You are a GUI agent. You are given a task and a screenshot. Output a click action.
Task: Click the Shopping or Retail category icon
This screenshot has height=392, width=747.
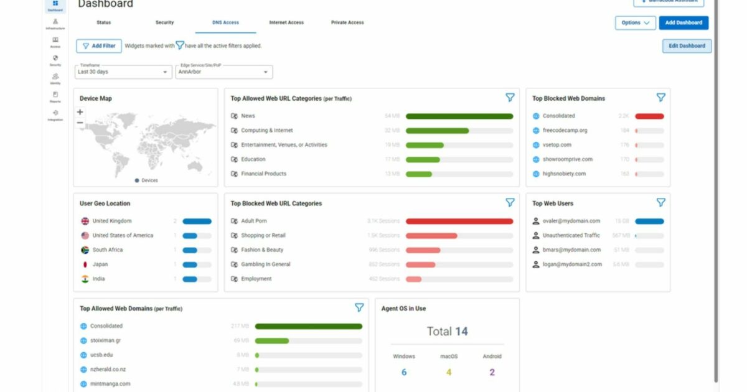click(235, 236)
